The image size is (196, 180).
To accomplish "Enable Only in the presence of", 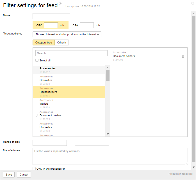I will [x=34, y=169].
